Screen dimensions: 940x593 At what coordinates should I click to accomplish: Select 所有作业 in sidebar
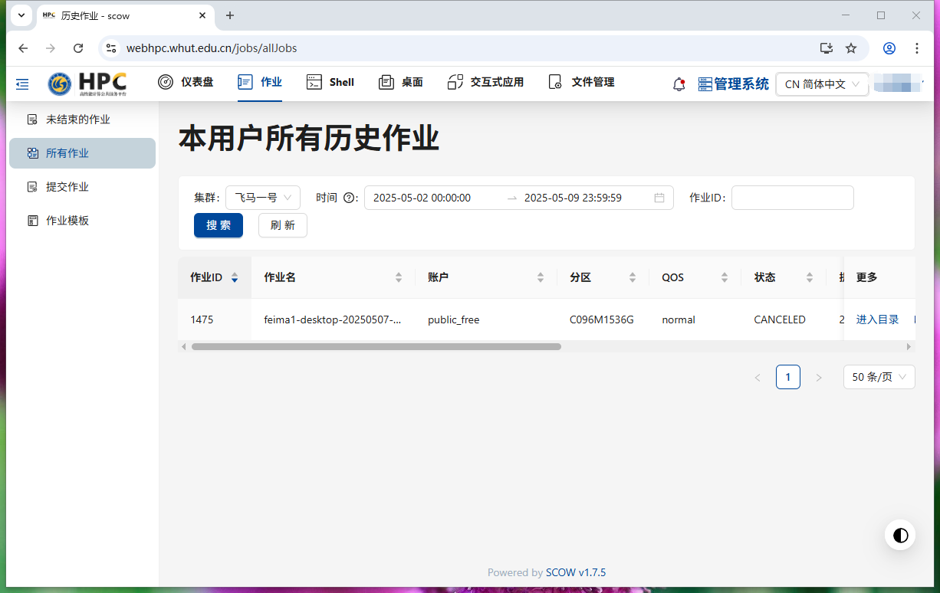coord(82,153)
